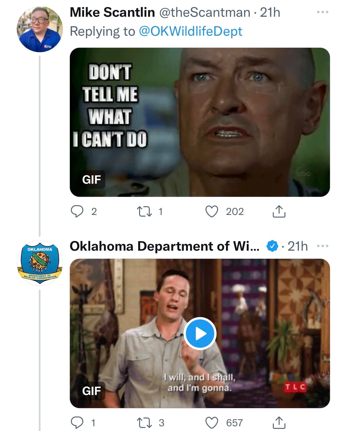347x431 pixels.
Task: Play the TLC GIF video
Action: click(x=200, y=334)
